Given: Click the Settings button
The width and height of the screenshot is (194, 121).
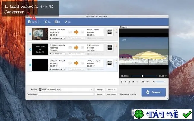Looking at the screenshot, I should 100,89.
